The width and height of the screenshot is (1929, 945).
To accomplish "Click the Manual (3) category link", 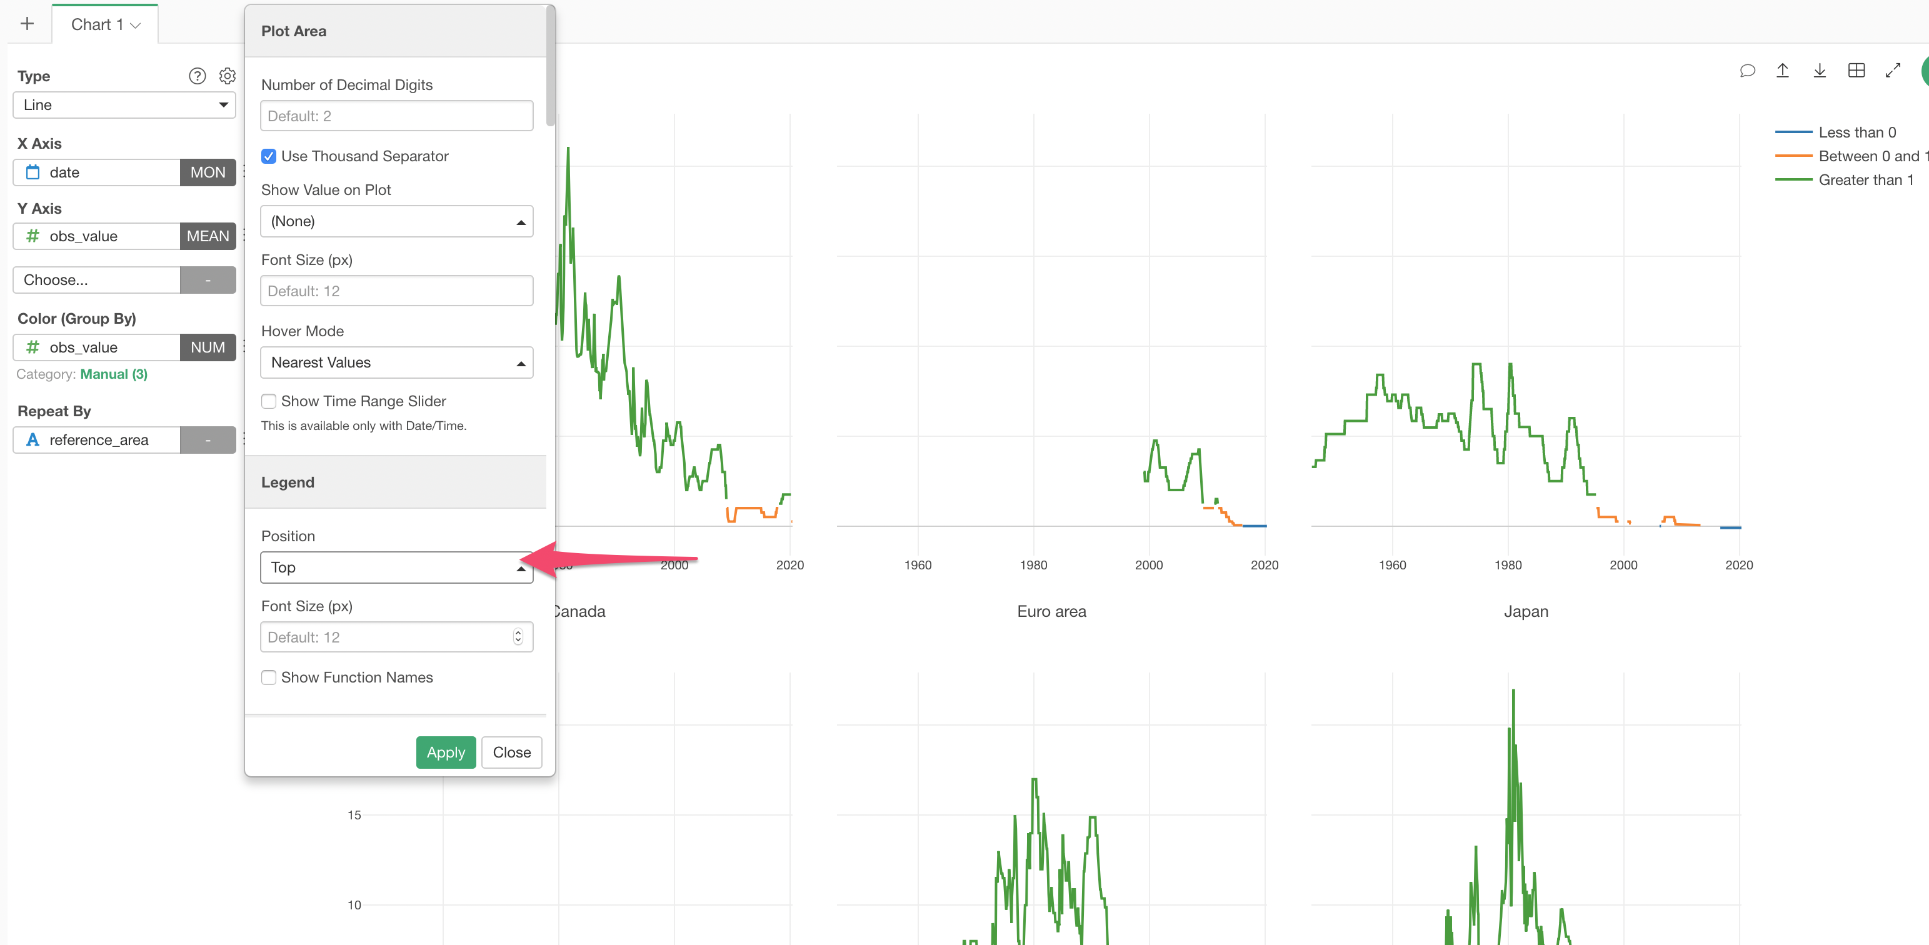I will (x=114, y=374).
